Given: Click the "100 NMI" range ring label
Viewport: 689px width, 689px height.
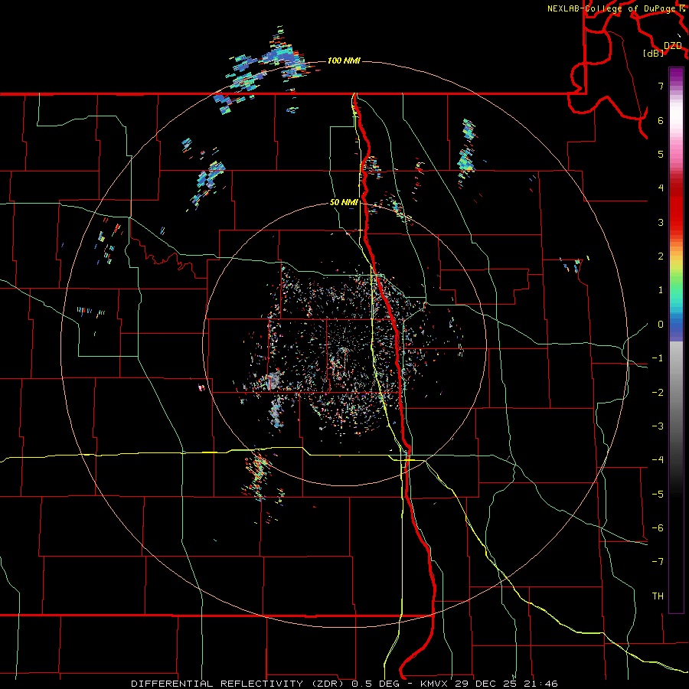Looking at the screenshot, I should (x=344, y=60).
